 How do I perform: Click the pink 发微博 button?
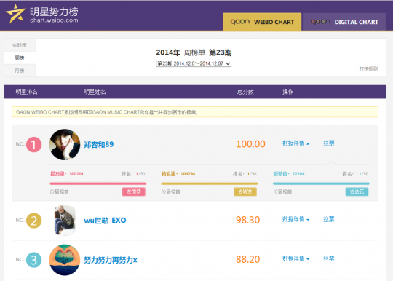[x=134, y=191]
